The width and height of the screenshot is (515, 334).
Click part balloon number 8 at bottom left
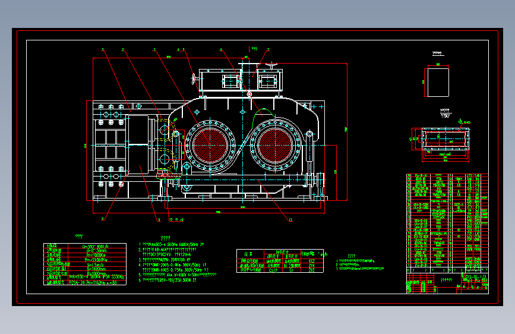coord(103,219)
